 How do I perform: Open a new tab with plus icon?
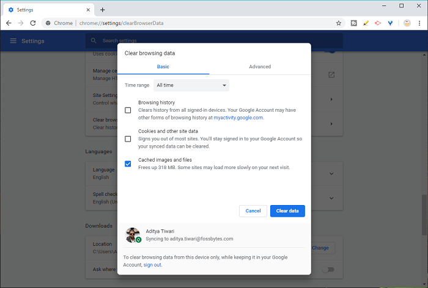(103, 10)
